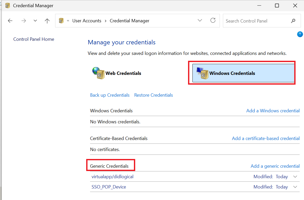Select User Accounts in the breadcrumb
Screen dimensions: 304x200
pos(87,21)
